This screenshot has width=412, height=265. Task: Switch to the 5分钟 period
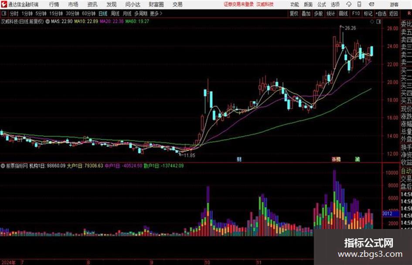point(41,13)
